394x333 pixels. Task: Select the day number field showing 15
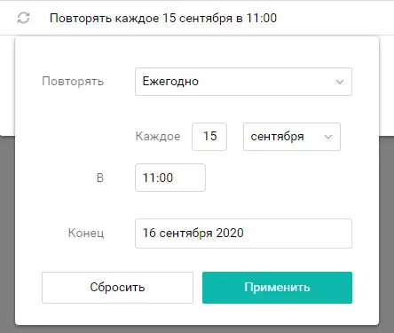coord(209,137)
